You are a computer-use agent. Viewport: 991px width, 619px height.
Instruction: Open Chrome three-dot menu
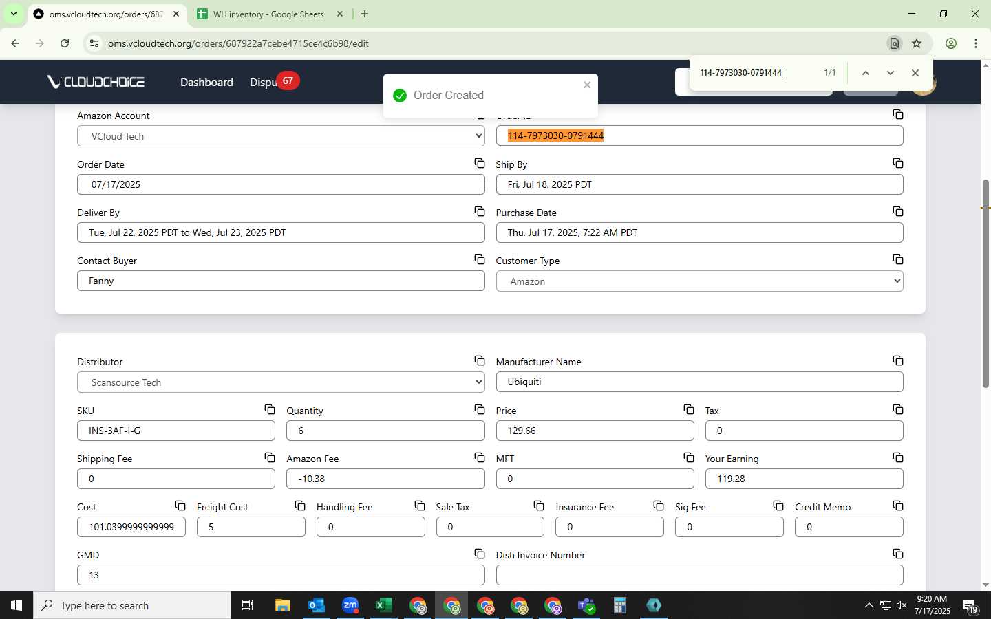976,43
